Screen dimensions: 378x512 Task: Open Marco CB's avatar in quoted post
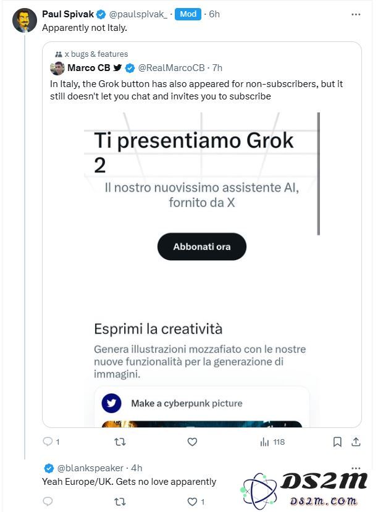[57, 68]
